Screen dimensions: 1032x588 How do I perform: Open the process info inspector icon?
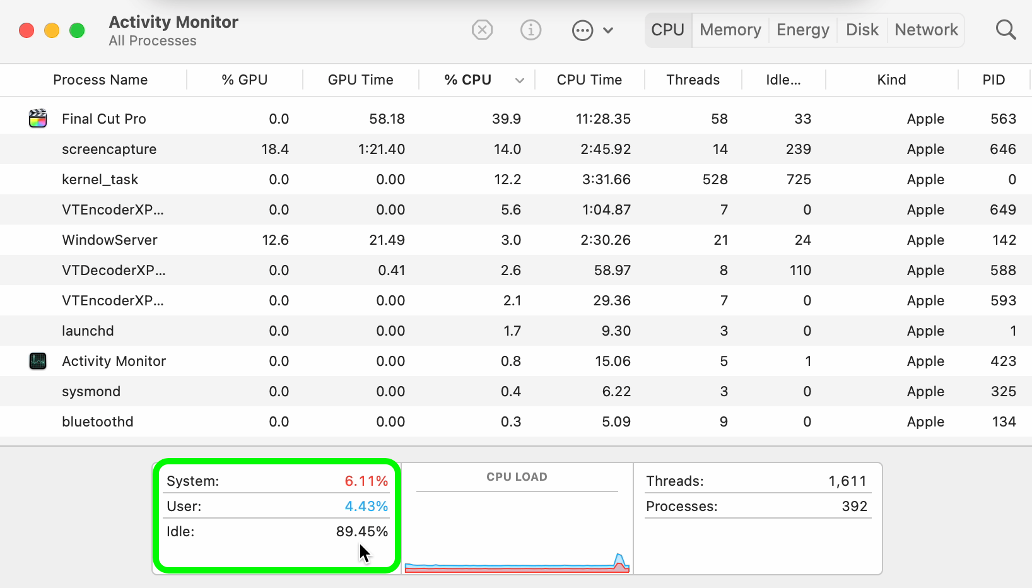point(531,30)
